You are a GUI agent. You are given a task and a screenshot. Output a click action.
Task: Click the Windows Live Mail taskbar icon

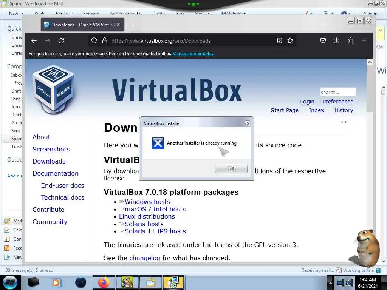pyautogui.click(x=150, y=282)
